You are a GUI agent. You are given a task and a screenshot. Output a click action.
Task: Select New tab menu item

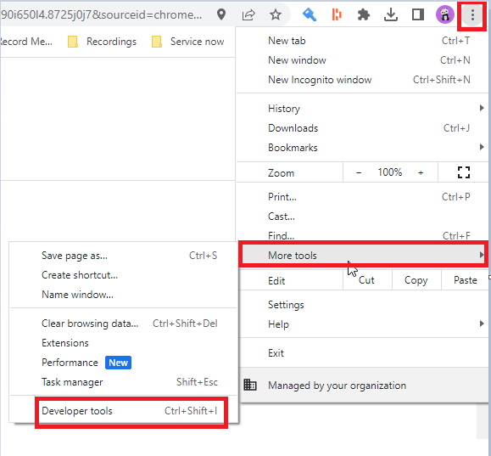pos(362,41)
